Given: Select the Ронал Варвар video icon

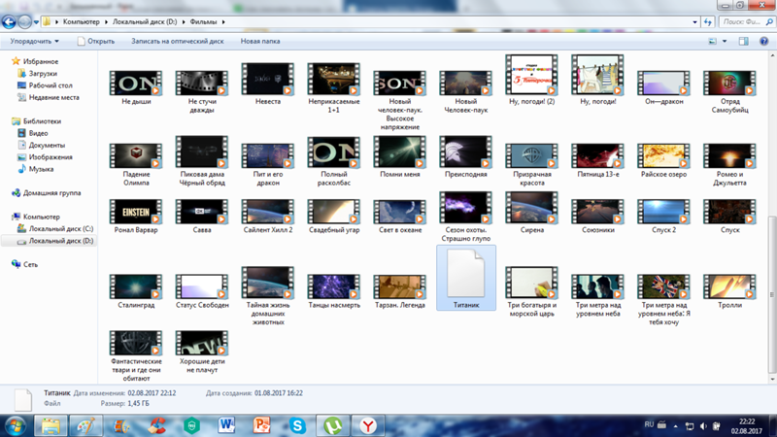Looking at the screenshot, I should point(136,212).
